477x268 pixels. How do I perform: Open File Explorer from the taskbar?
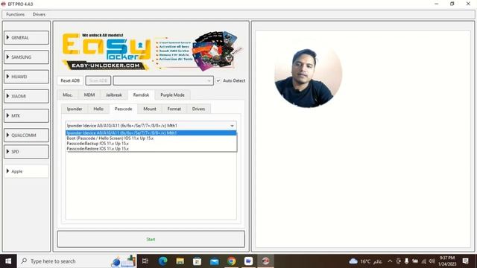click(180, 261)
